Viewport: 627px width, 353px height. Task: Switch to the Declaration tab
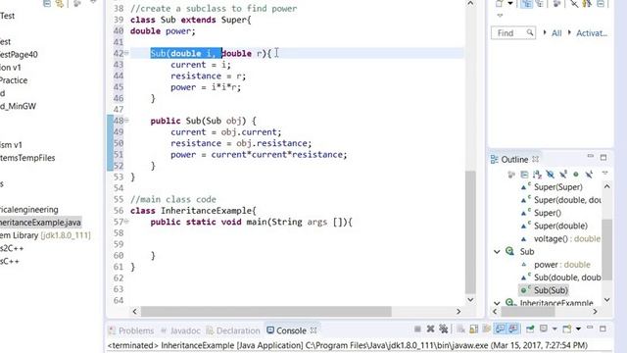[x=233, y=330]
